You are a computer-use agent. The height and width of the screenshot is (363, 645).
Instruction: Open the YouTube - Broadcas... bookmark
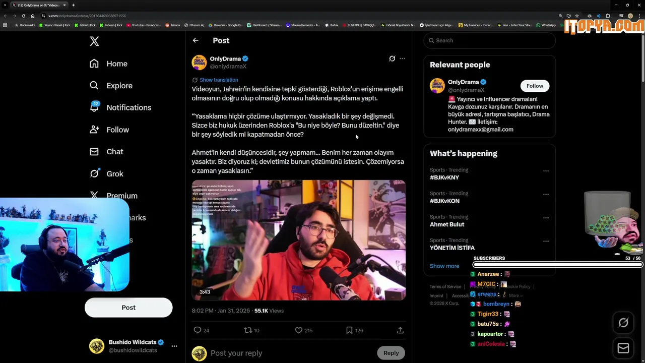[144, 25]
